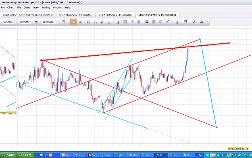
Task: Click the grayed-out indicator icon
Action: pos(95,22)
